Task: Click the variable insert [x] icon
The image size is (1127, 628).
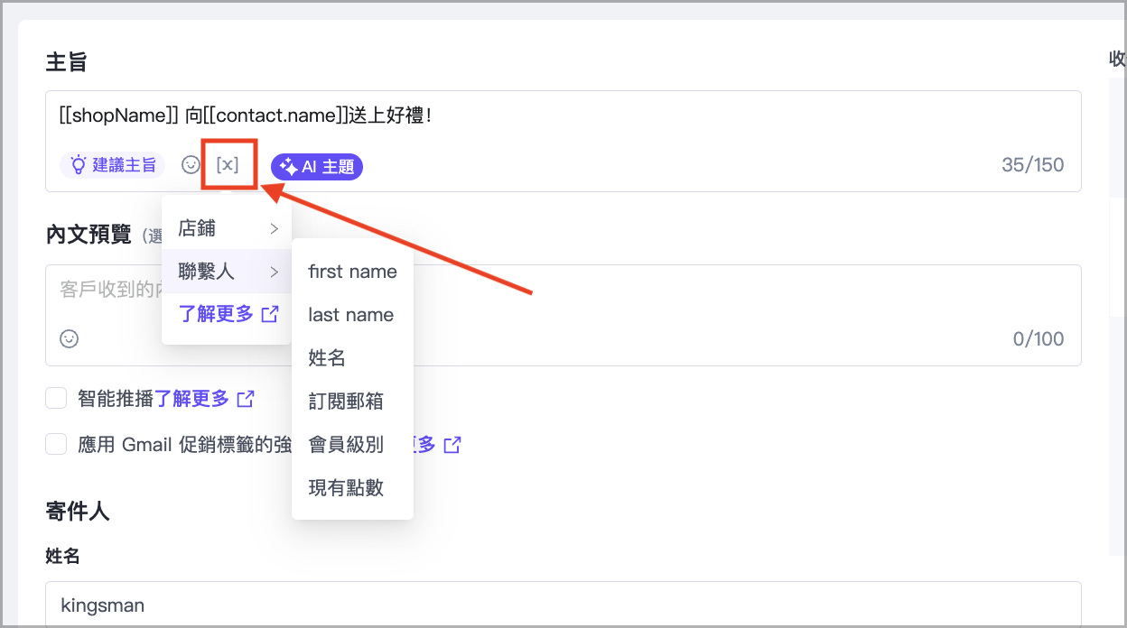Action: (228, 165)
